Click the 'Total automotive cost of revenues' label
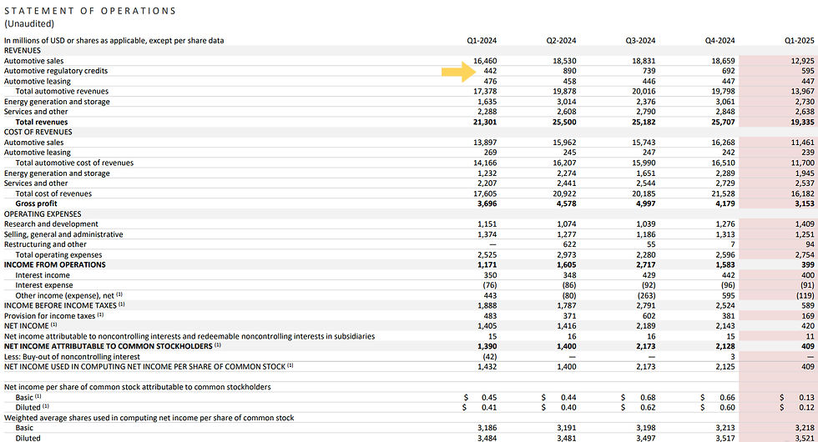Viewport: 818px width, 442px height. (x=74, y=163)
